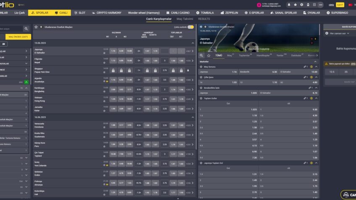The height and width of the screenshot is (200, 356).
Task: Favorite the Uluslararası Dostluk Maçları league star
Action: pos(36,27)
